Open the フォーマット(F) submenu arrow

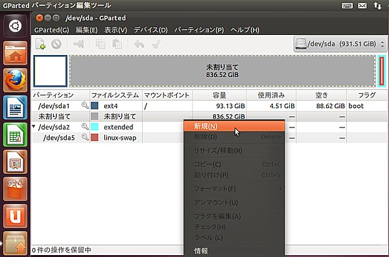tap(280, 189)
